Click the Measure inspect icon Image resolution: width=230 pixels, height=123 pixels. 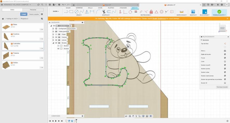pos(181,12)
